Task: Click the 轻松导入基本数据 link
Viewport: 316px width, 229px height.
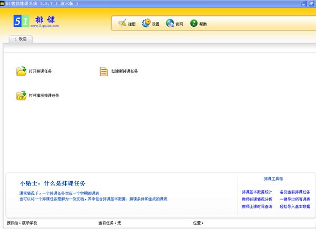Action: tap(295, 207)
